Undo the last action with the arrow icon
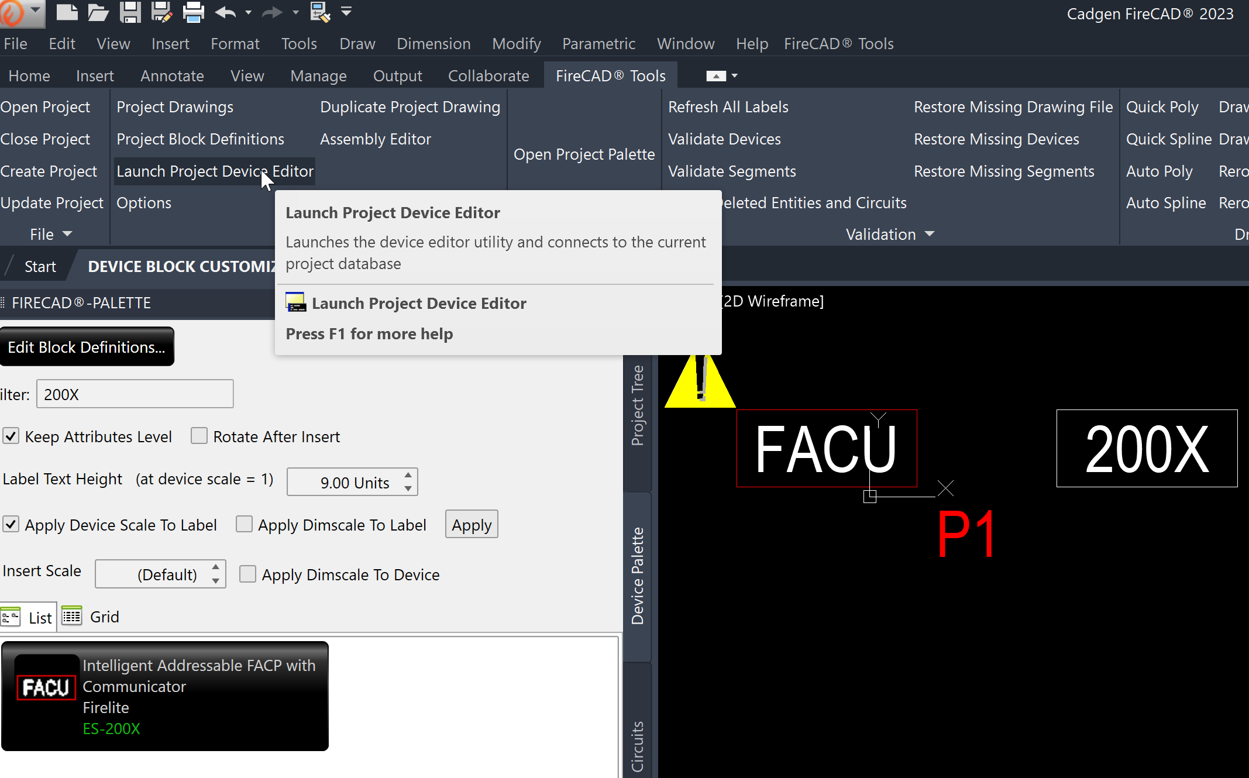 pos(226,12)
